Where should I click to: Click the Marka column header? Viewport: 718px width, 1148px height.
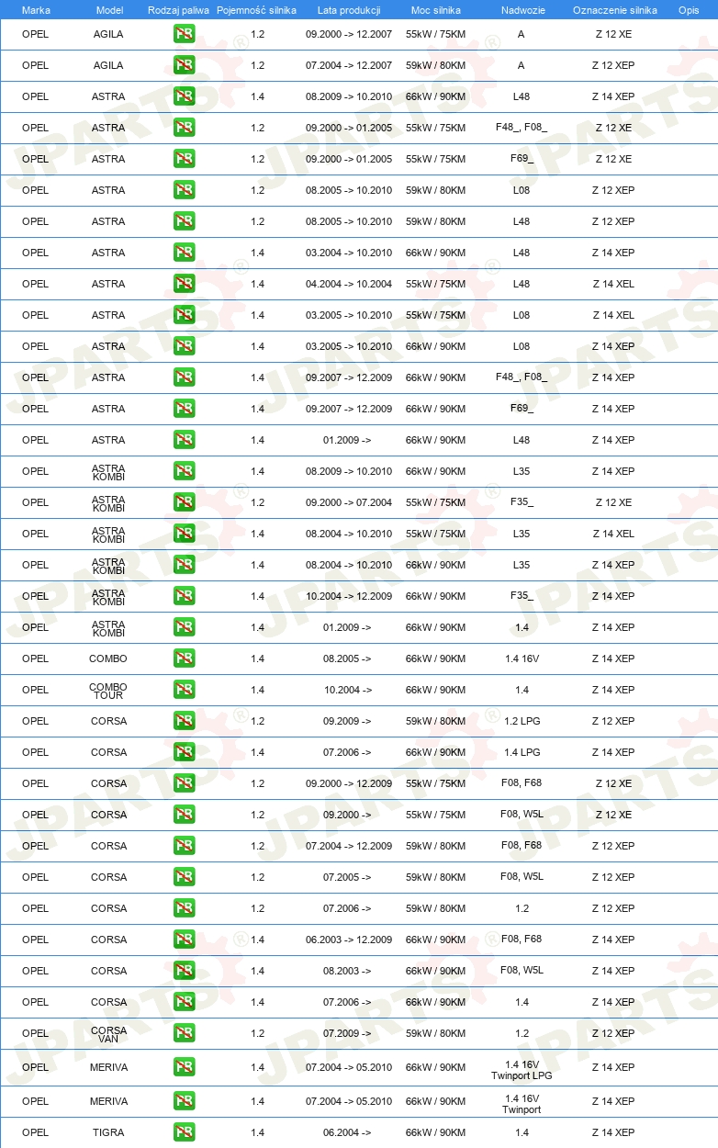point(36,10)
